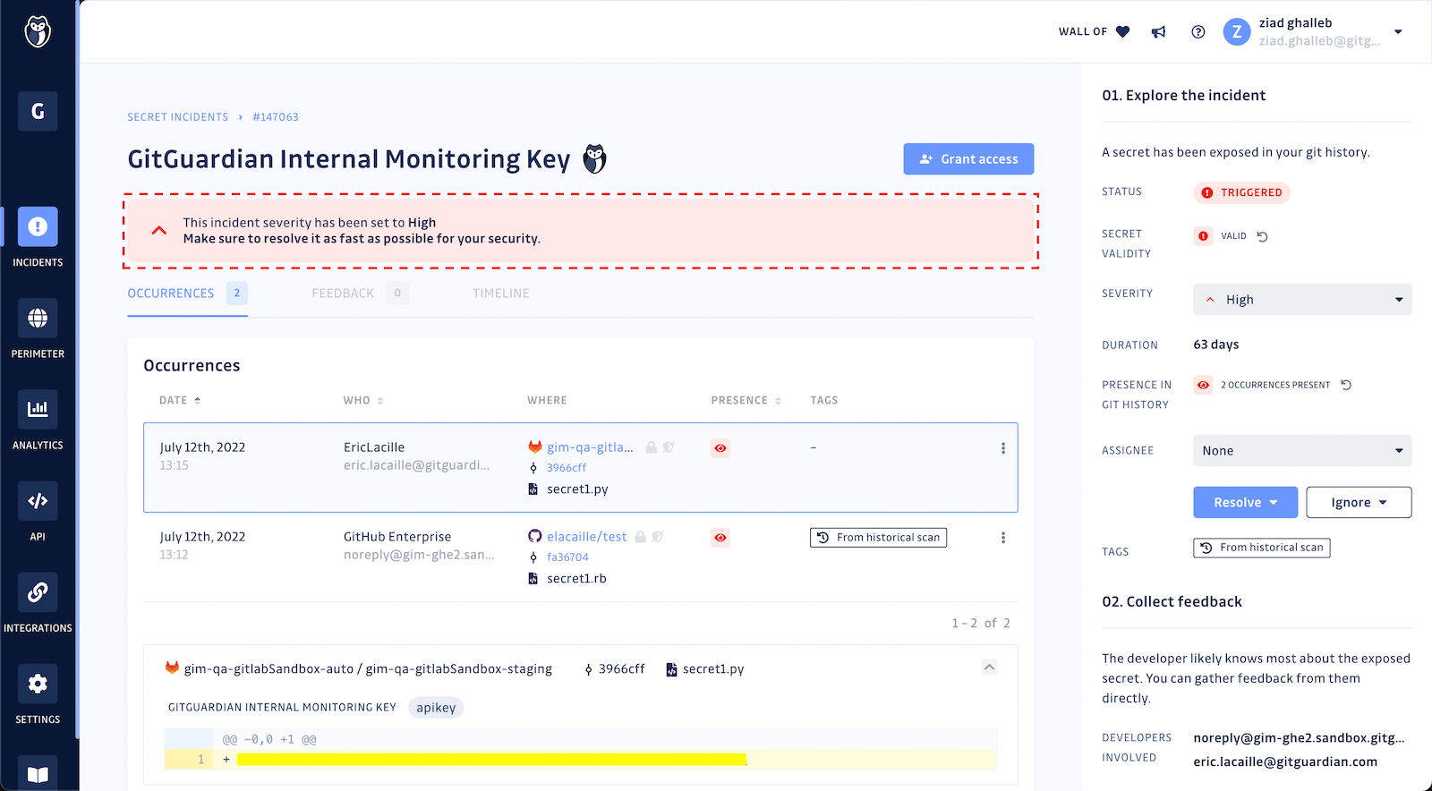The height and width of the screenshot is (791, 1432).
Task: Sort occurrences by Who column
Action: [363, 401]
